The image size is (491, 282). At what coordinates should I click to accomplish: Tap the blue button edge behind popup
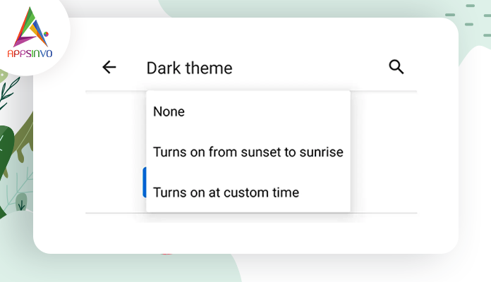click(145, 183)
